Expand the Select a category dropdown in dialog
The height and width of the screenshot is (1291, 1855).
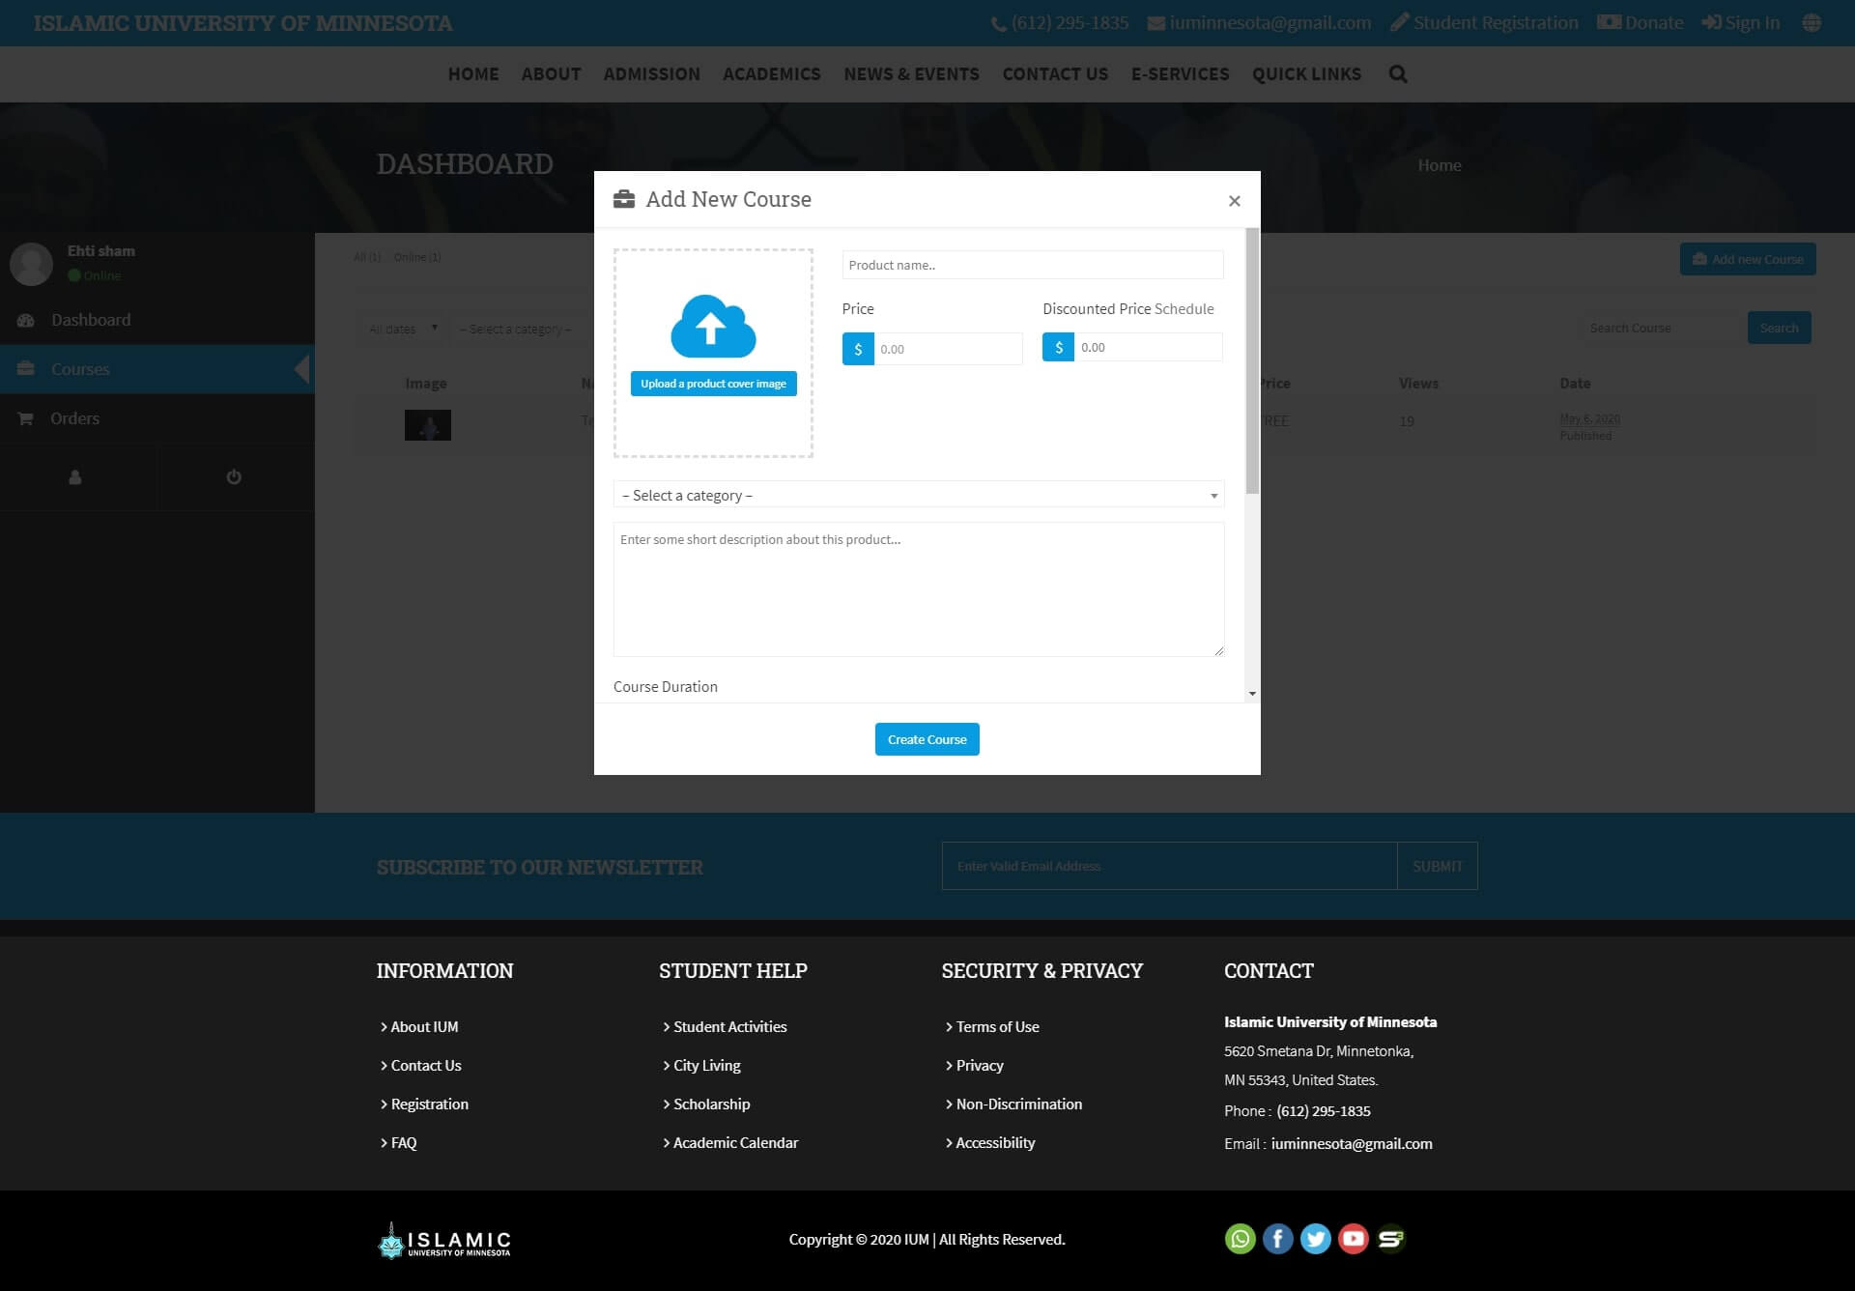click(918, 495)
